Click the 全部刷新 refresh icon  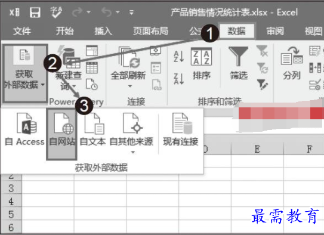[x=129, y=58]
